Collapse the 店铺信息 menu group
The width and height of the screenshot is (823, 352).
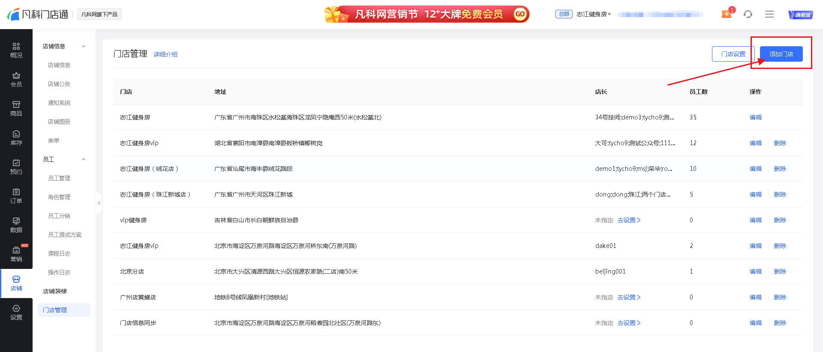(84, 46)
